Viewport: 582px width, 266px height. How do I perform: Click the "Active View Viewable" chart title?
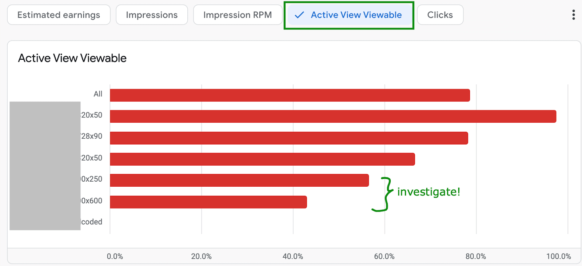[x=72, y=58]
